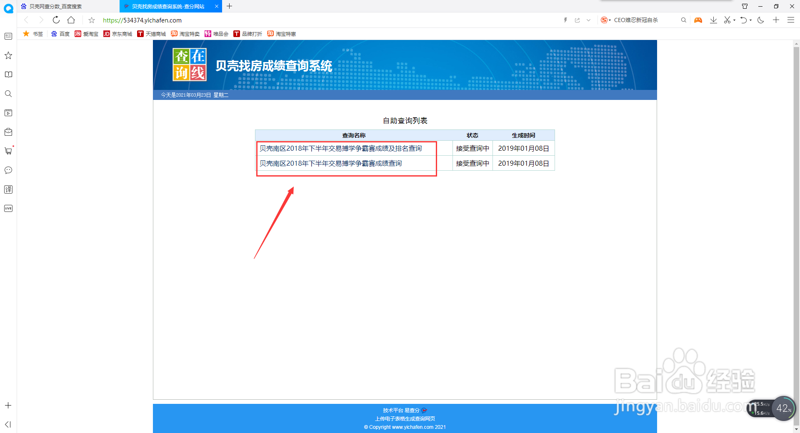
Task: Go to browser home page icon
Action: point(71,20)
